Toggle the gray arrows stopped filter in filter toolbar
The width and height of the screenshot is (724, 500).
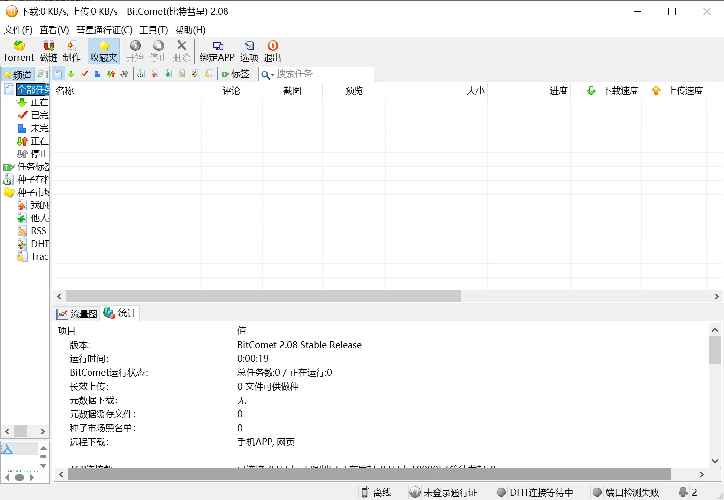point(124,74)
